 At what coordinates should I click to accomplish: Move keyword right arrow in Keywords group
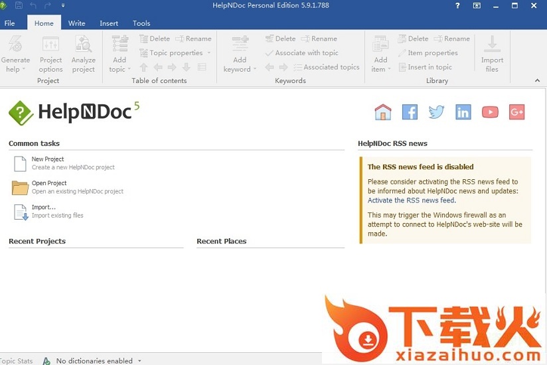pos(283,67)
